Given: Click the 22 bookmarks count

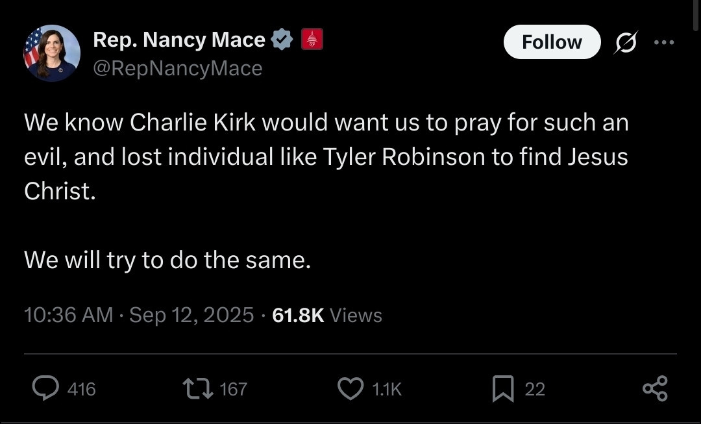Looking at the screenshot, I should coord(535,389).
